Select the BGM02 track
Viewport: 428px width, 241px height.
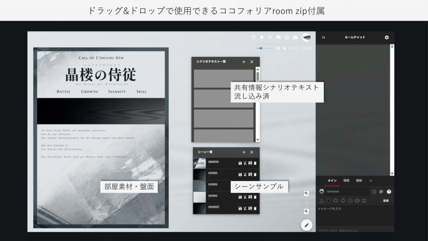(x=307, y=49)
